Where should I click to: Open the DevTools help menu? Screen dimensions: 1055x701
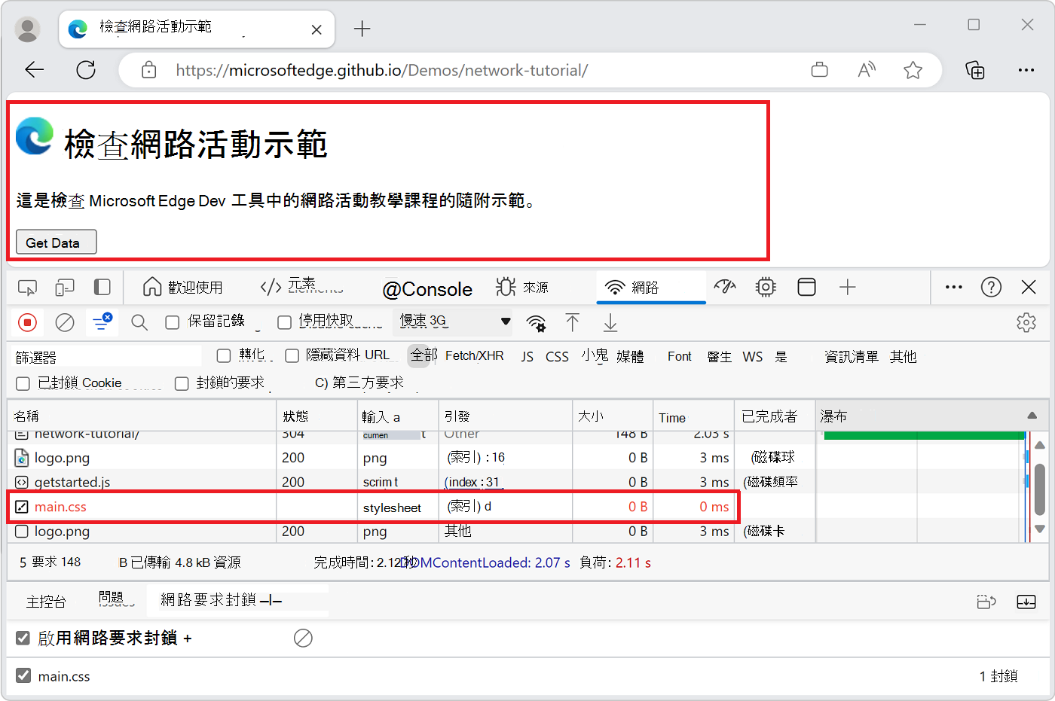991,287
